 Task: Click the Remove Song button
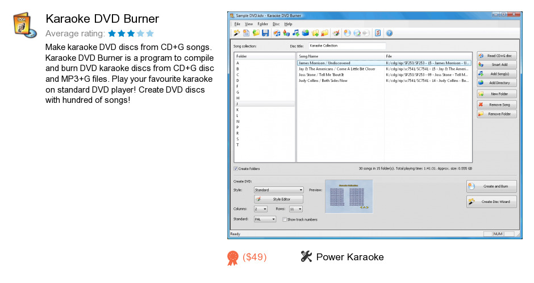click(497, 105)
